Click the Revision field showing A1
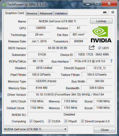This screenshot has width=119, height=136. coord(78,28)
